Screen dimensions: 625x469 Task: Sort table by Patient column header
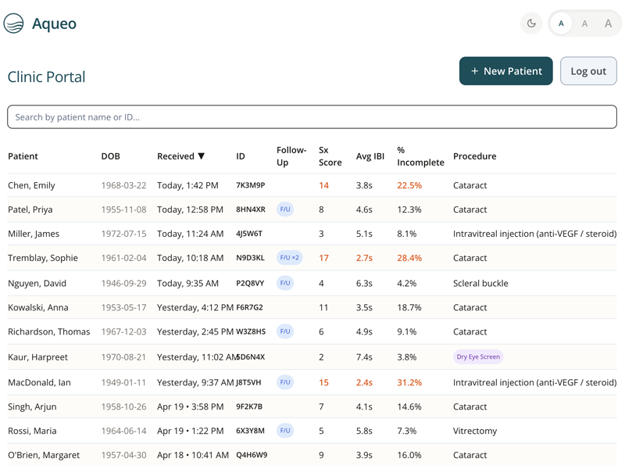pyautogui.click(x=23, y=156)
